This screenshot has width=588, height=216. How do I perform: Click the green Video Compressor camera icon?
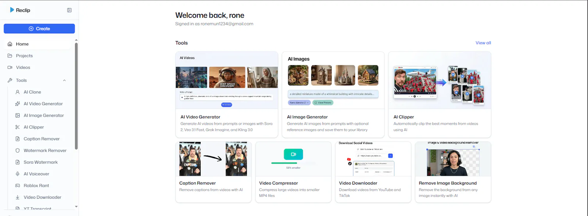pyautogui.click(x=293, y=154)
